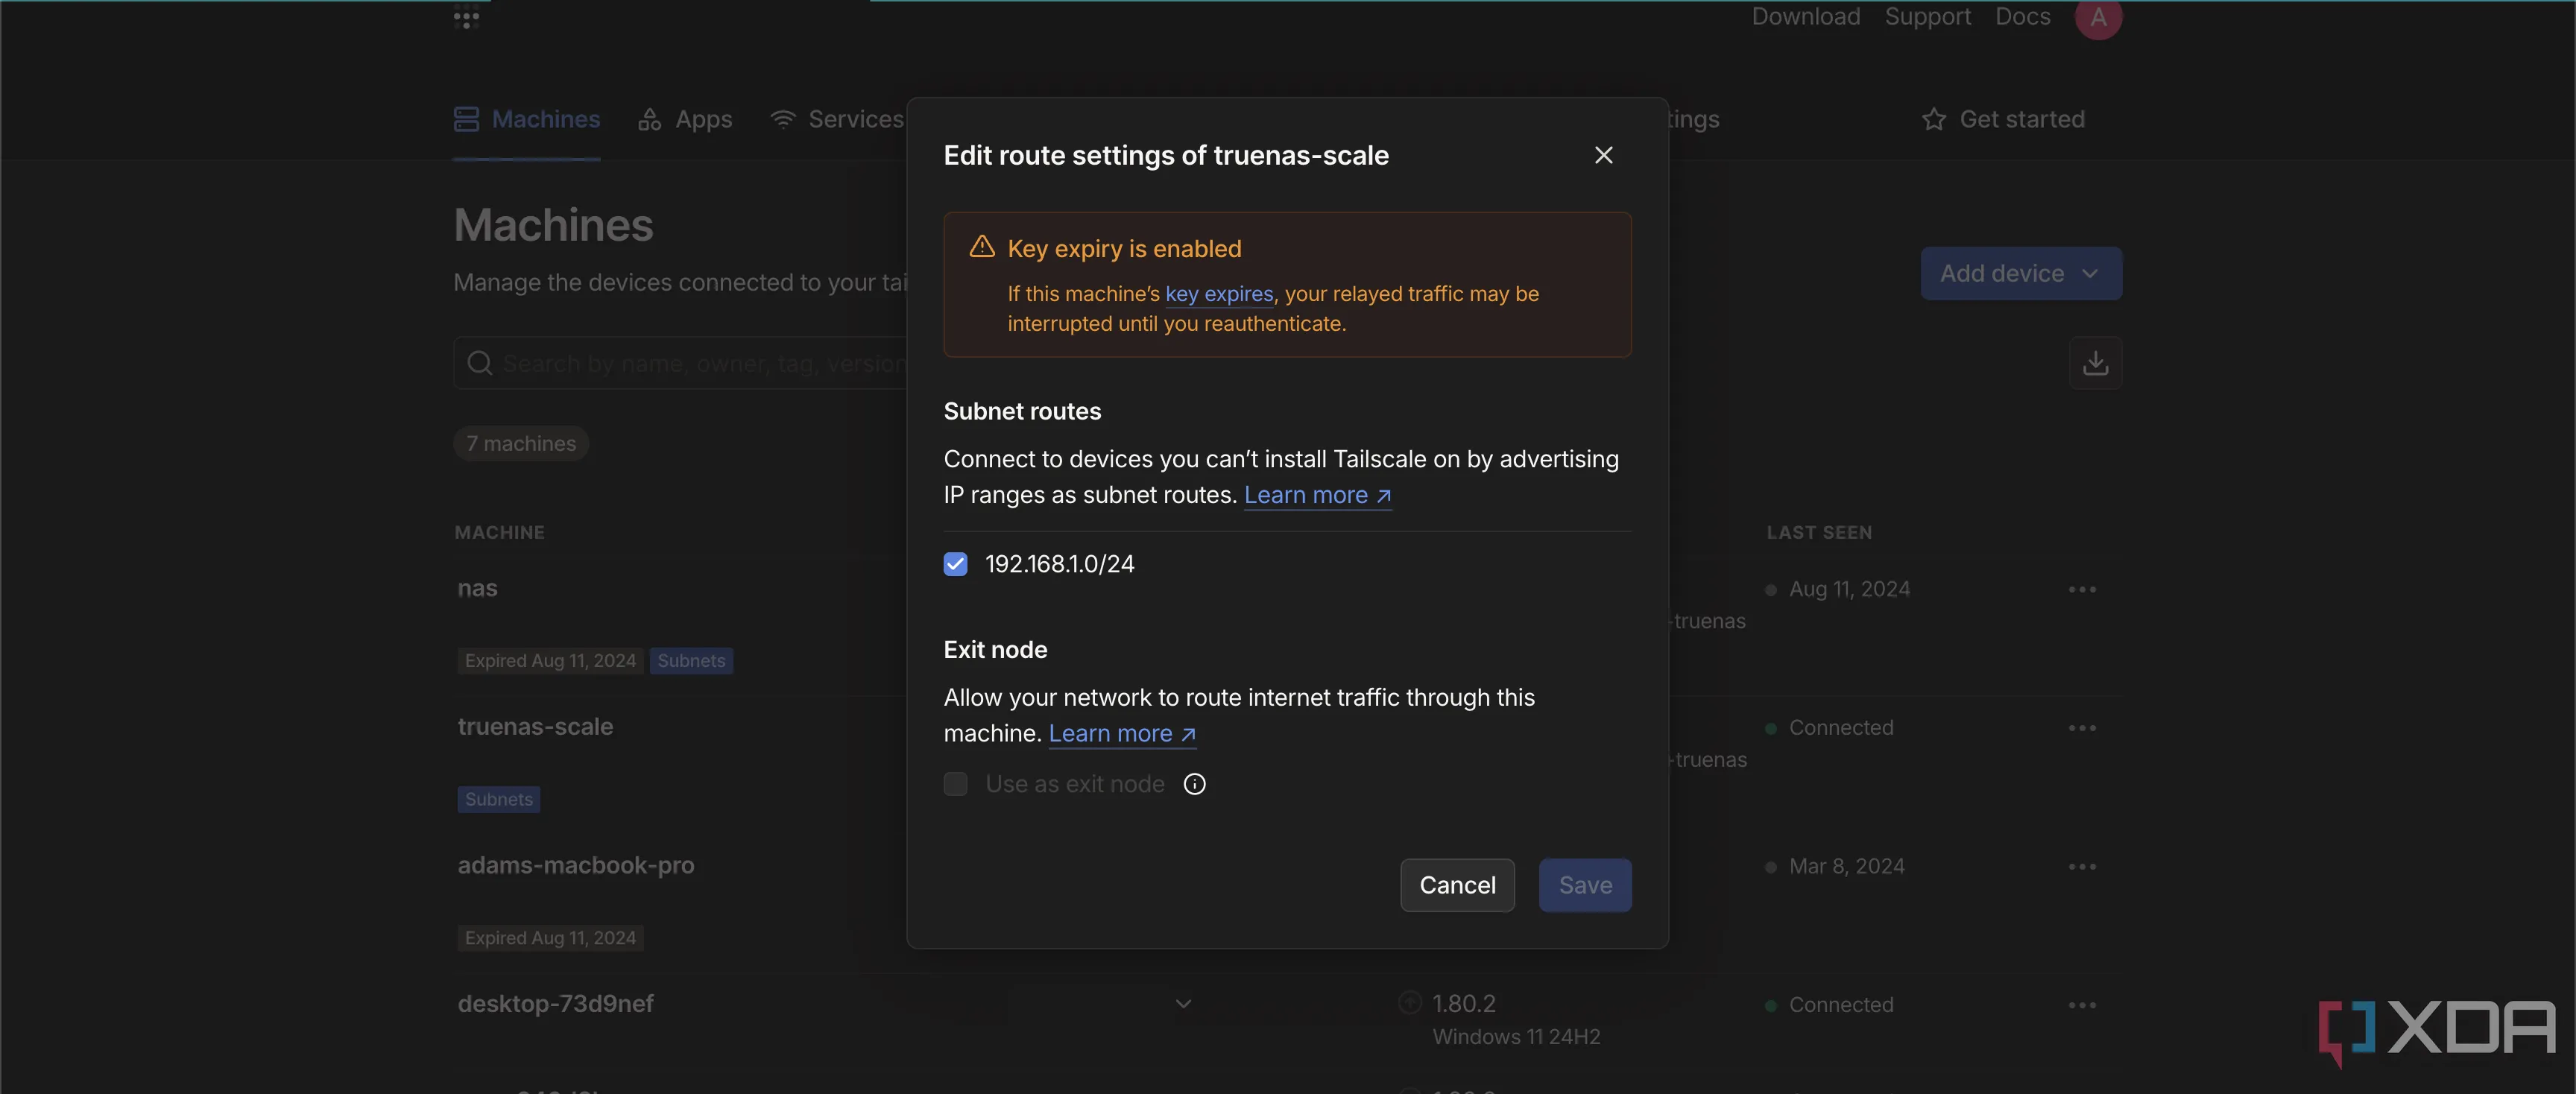Open the Support link
Screen dimensions: 2576x1094
point(1927,16)
